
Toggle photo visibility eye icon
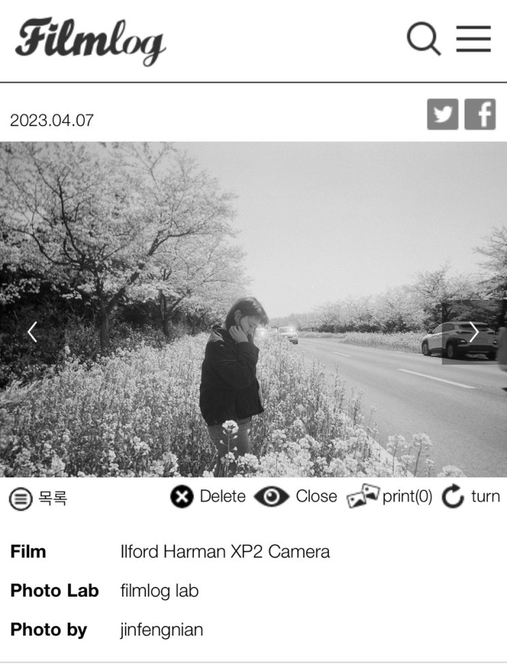click(x=272, y=497)
